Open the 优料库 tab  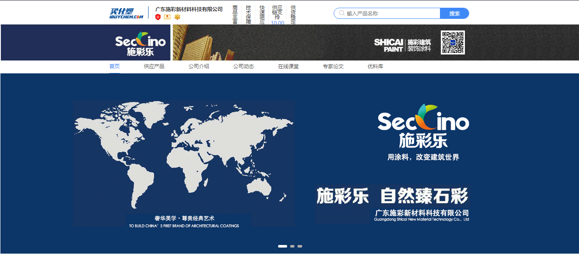(x=375, y=67)
